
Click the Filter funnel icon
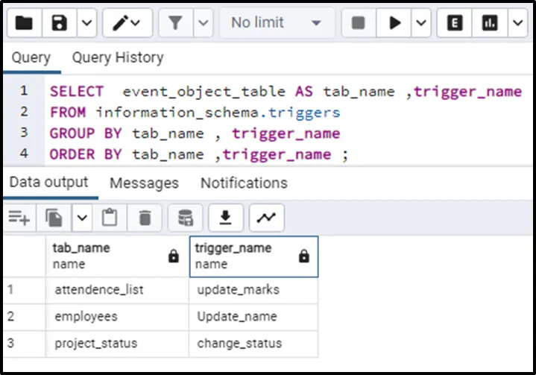point(175,23)
